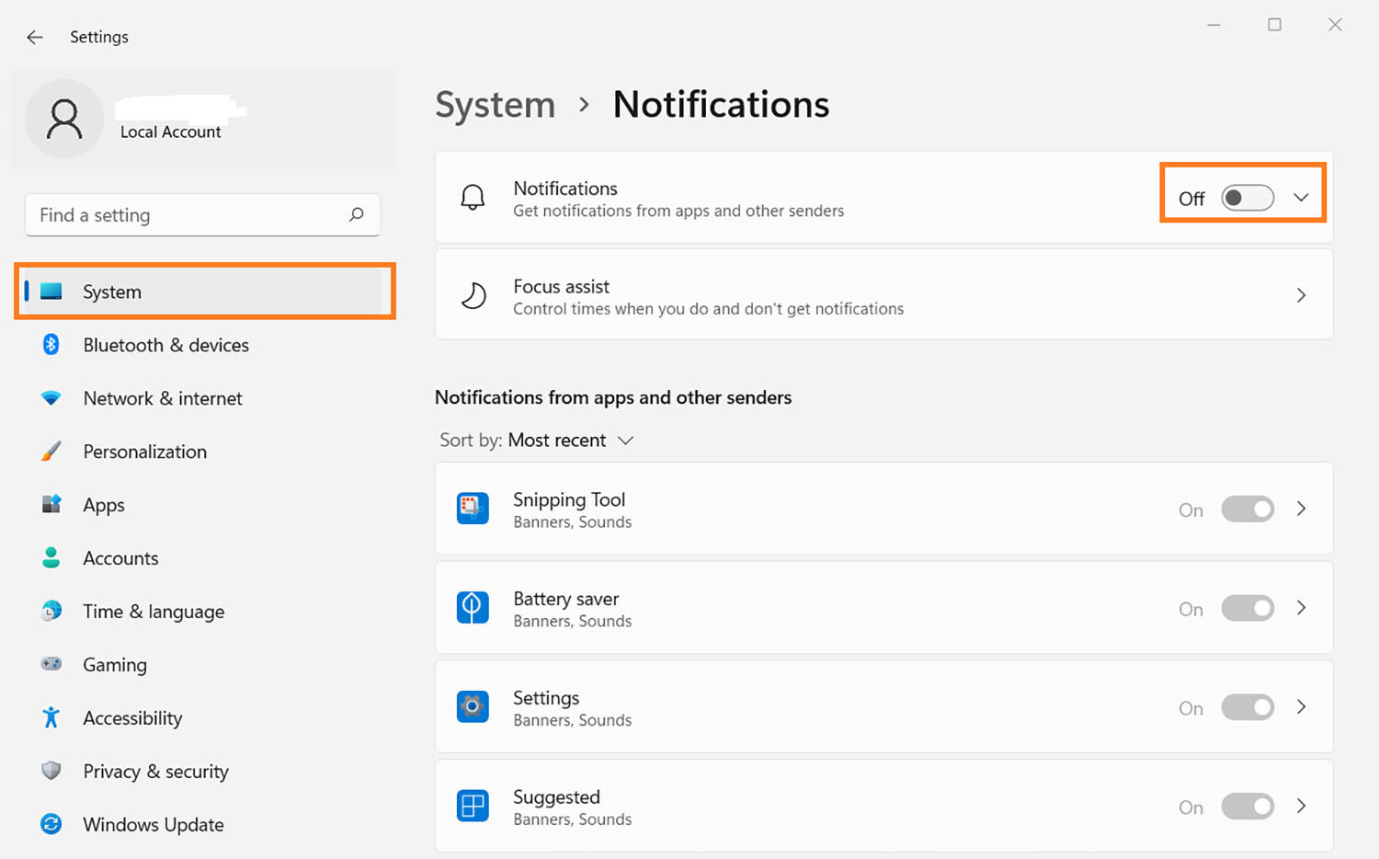Turn on the main Notifications toggle
Viewport: 1379px width, 859px height.
click(x=1248, y=198)
